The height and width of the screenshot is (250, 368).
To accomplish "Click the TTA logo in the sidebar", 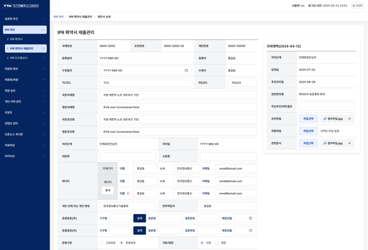I will (21, 6).
